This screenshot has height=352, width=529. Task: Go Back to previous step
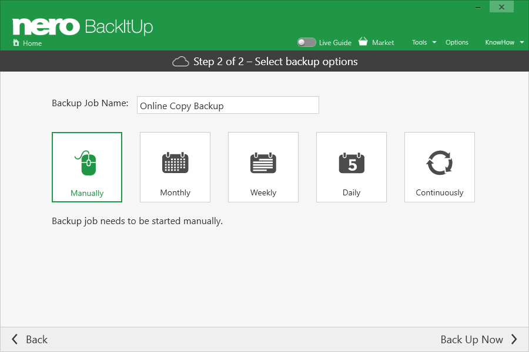pyautogui.click(x=30, y=340)
